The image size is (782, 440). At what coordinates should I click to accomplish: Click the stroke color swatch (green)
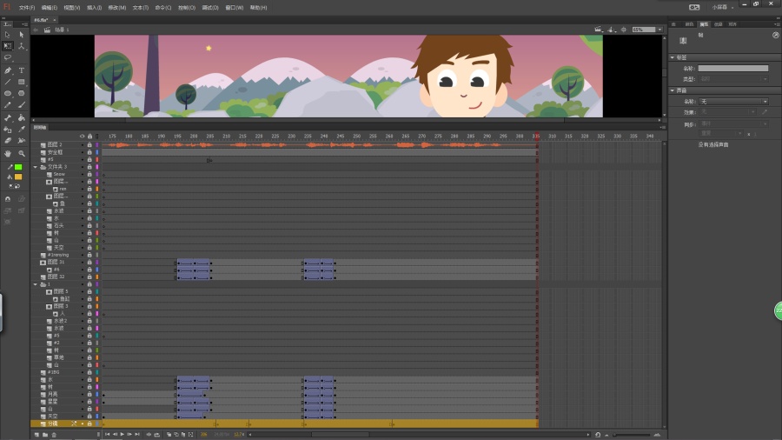(18, 167)
